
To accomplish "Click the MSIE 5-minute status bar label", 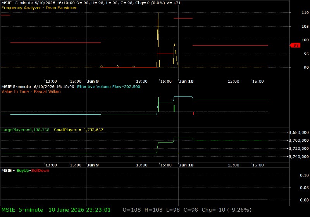I will tap(22, 210).
